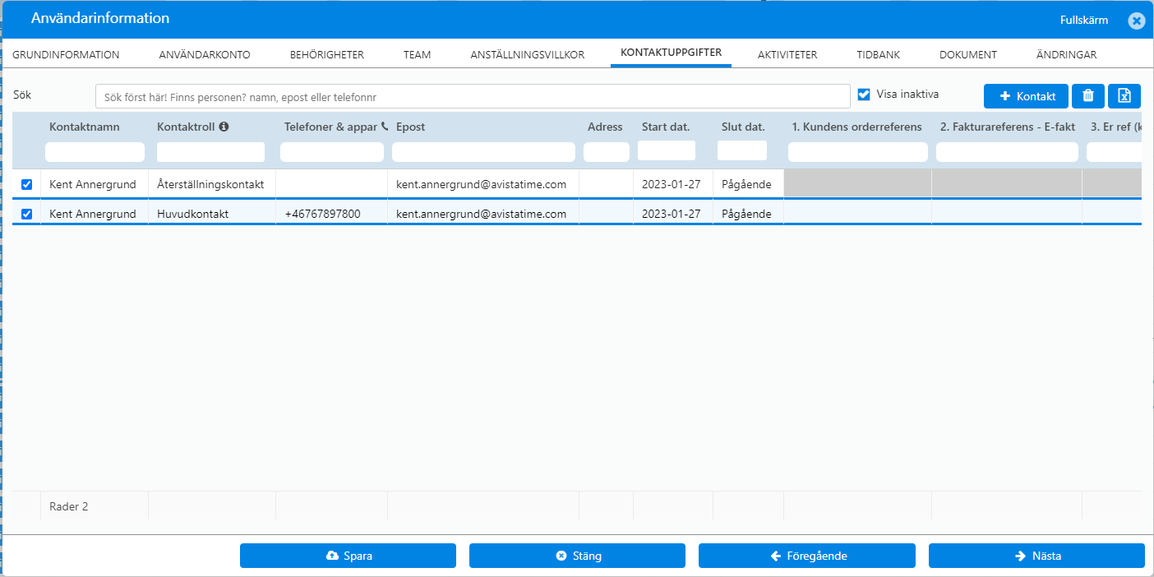Click the Kontaktnamn column filter box
The image size is (1154, 577).
95,152
